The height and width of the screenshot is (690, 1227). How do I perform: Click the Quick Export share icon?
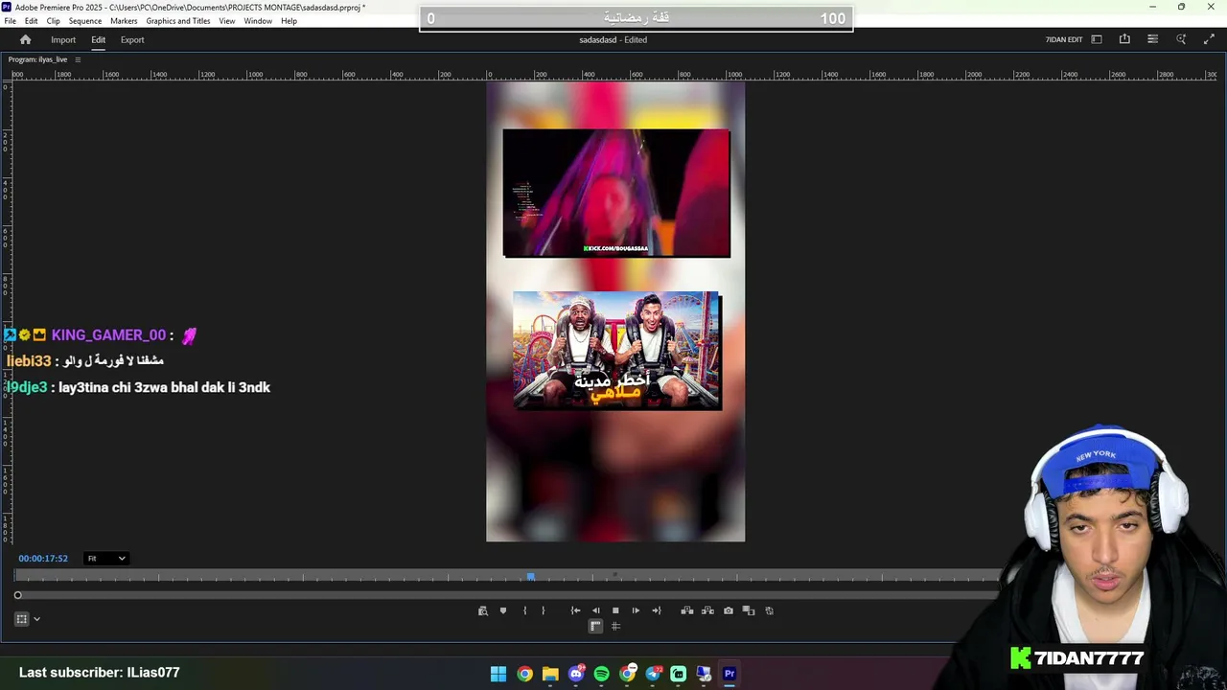tap(1124, 39)
